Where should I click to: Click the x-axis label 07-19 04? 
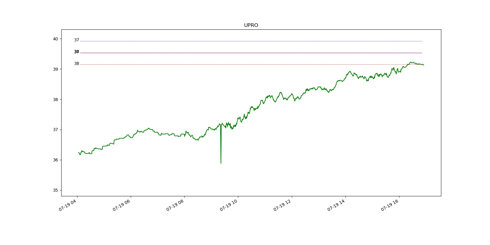point(68,205)
